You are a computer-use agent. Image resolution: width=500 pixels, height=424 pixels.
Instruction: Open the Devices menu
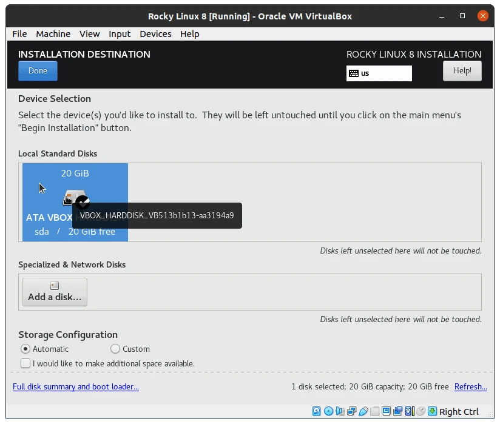pyautogui.click(x=155, y=34)
